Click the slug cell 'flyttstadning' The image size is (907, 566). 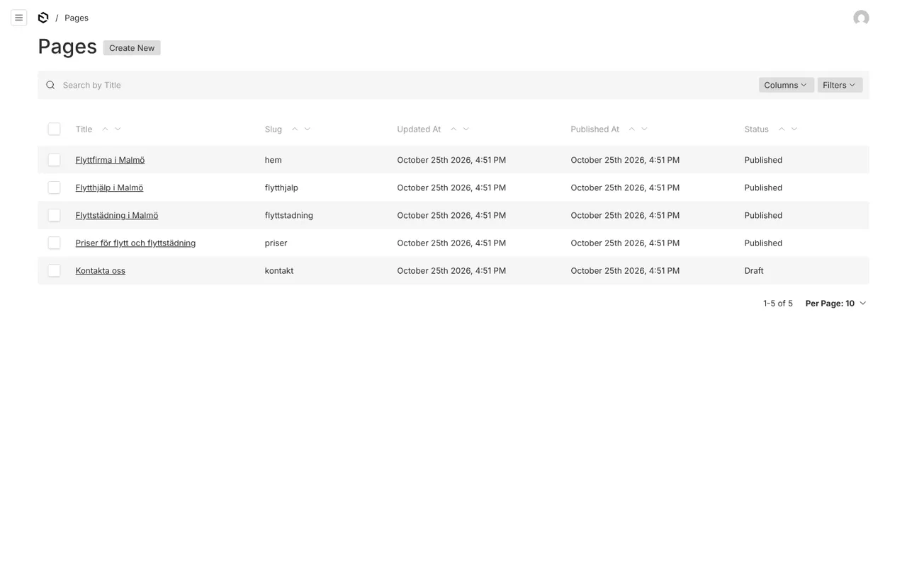click(x=289, y=215)
